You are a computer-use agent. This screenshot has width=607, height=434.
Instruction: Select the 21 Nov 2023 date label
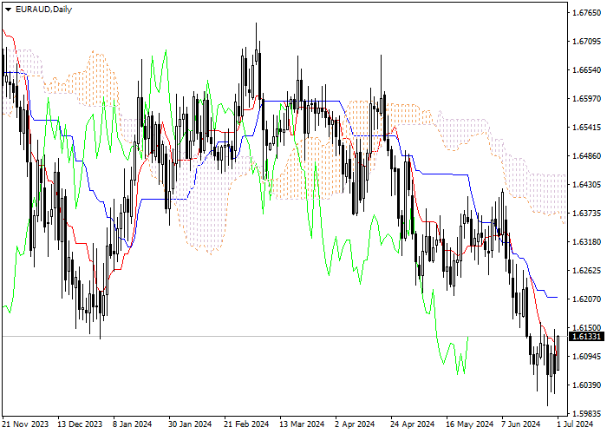25,424
